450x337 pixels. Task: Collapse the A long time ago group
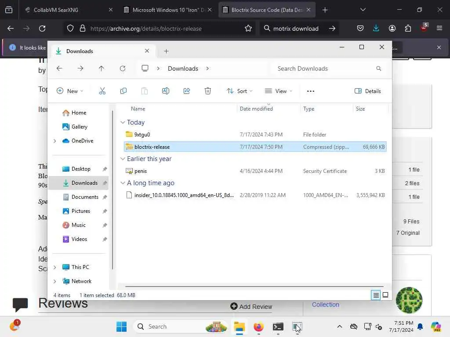pyautogui.click(x=123, y=183)
